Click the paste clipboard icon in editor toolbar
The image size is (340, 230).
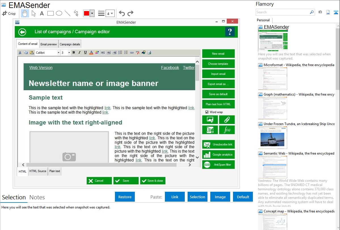[32, 52]
